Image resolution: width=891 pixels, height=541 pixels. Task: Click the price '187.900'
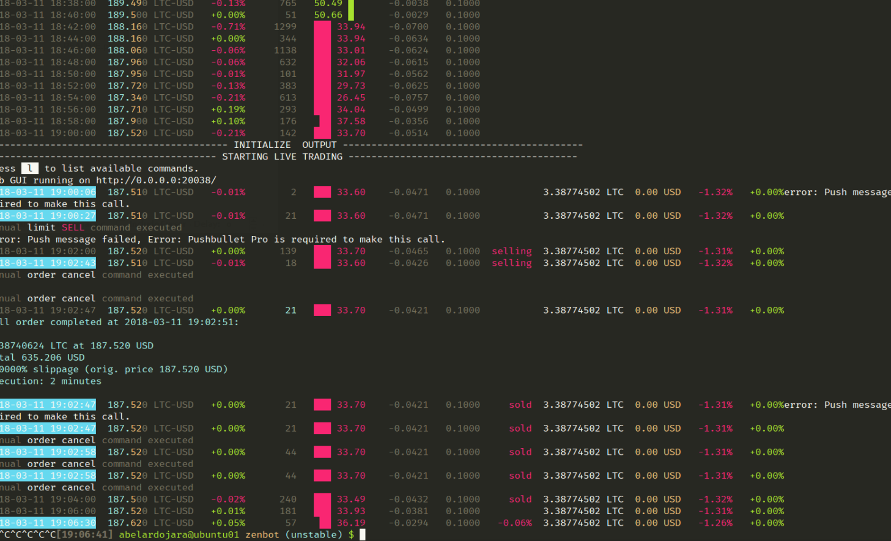tap(127, 121)
